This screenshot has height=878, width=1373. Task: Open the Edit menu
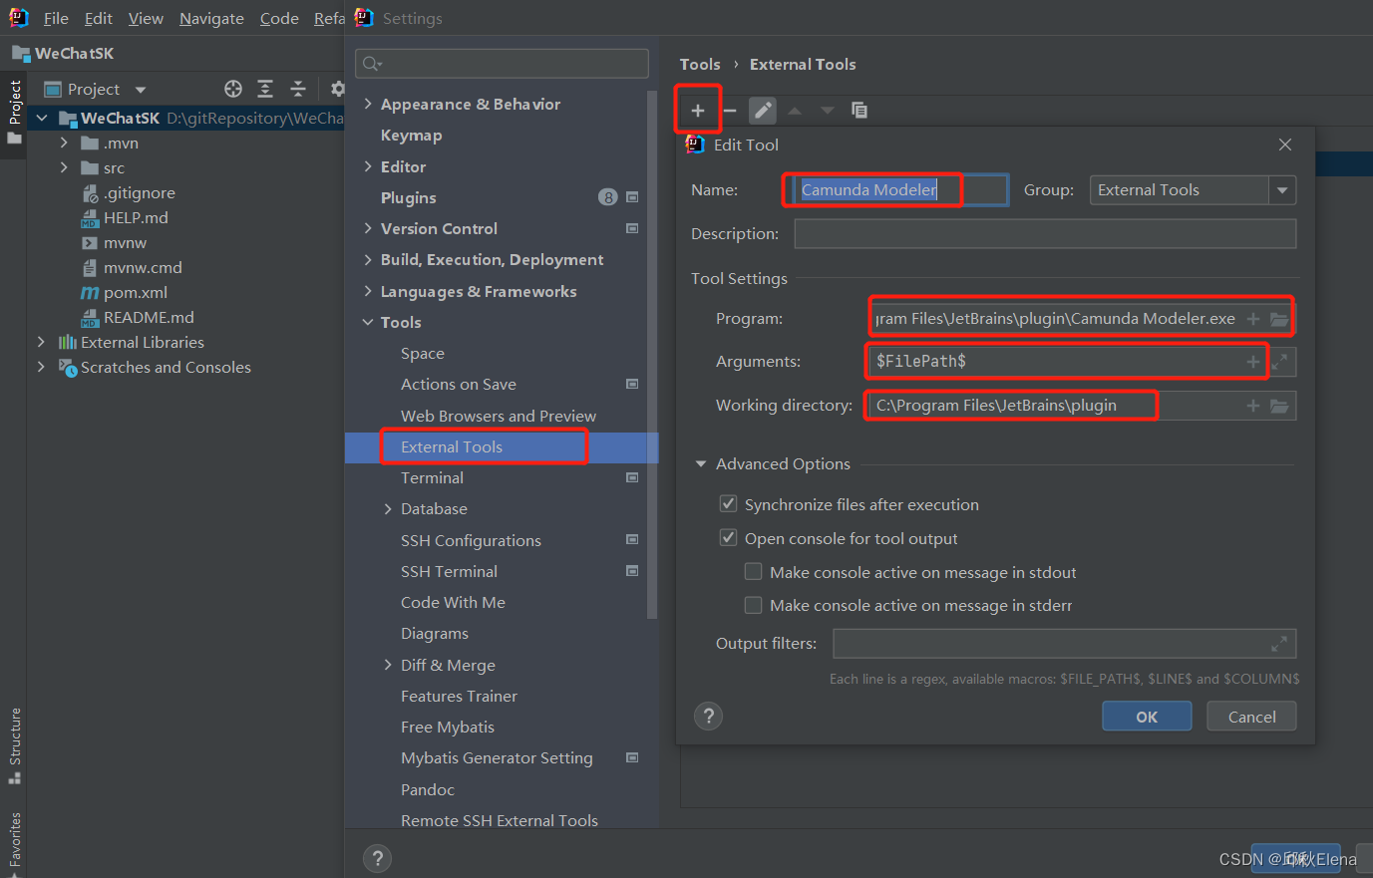(x=99, y=18)
